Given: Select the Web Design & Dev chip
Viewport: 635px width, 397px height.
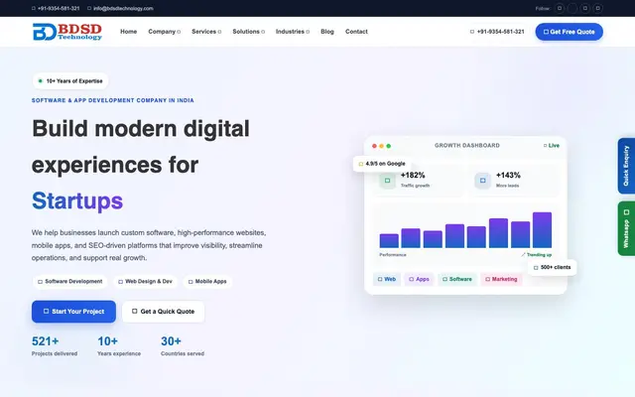Looking at the screenshot, I should click(x=145, y=282).
